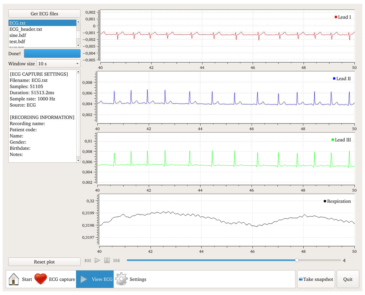This screenshot has height=295, width=365.
Task: Open ECG capture via red heart icon
Action: (41, 279)
